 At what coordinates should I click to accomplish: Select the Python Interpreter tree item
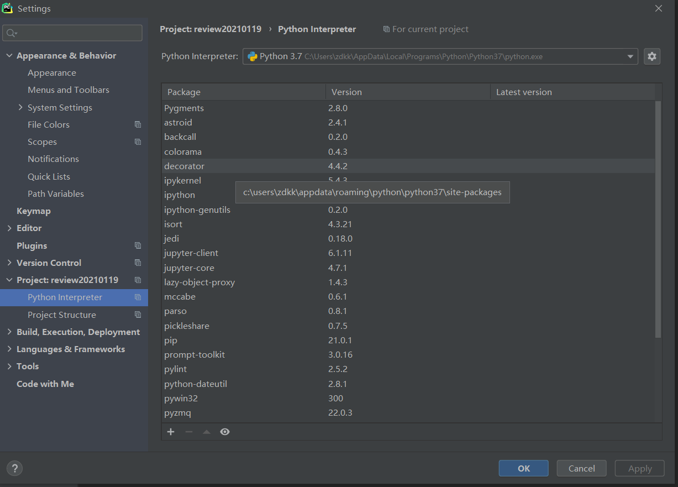coord(74,297)
